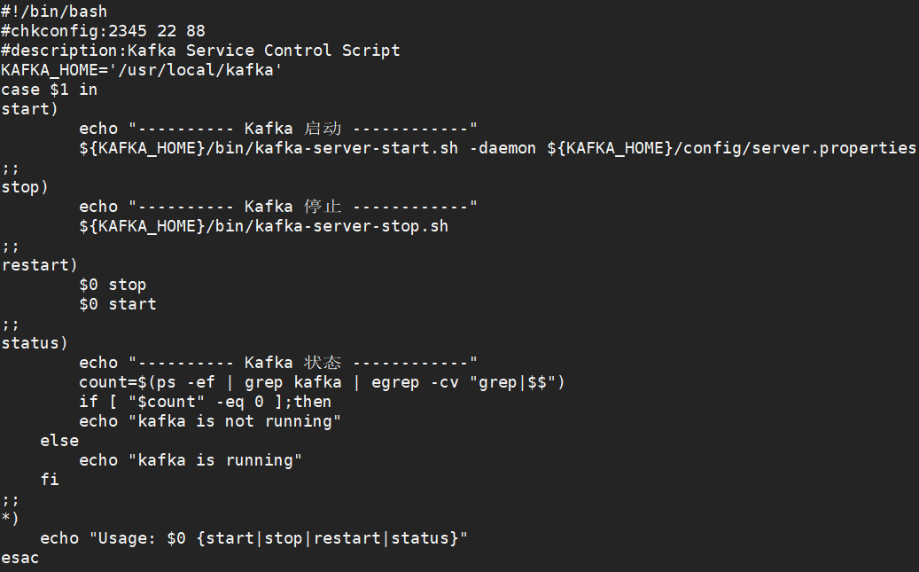Click the 'esac' keyword at script end

pyautogui.click(x=20, y=558)
